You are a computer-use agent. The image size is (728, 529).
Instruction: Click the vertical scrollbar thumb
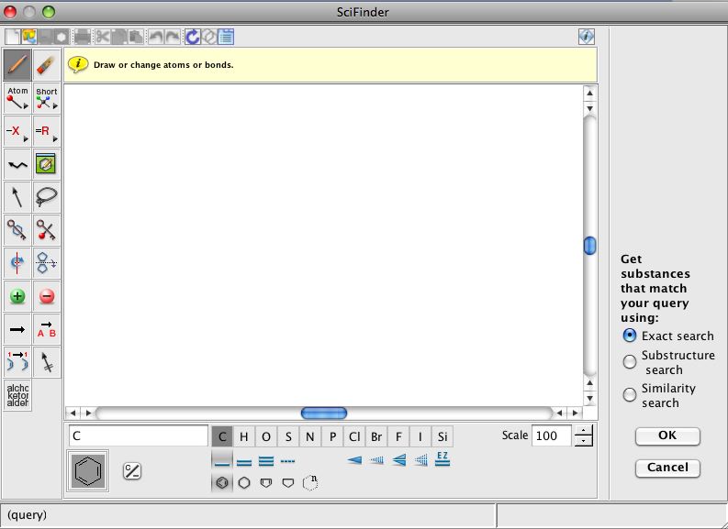tap(589, 246)
